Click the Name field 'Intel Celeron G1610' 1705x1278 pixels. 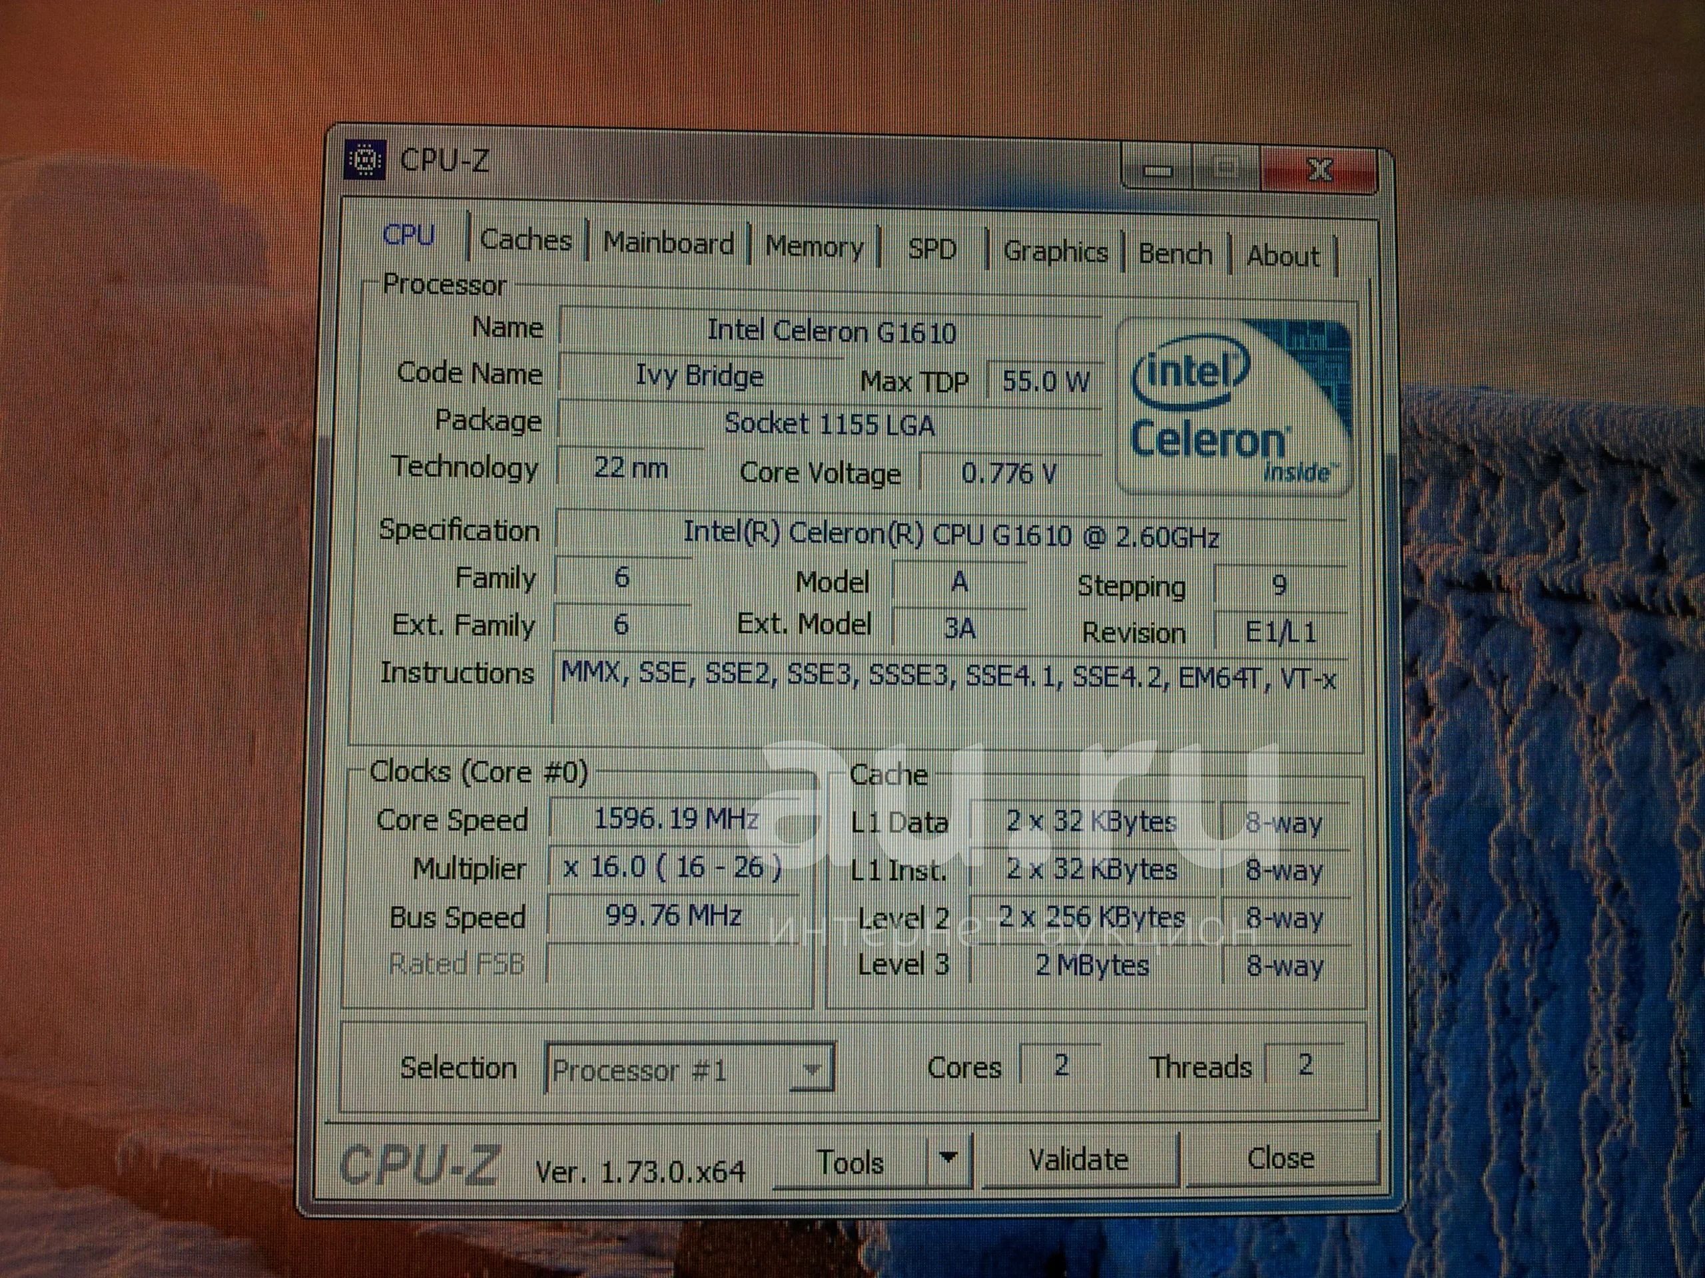click(x=830, y=331)
